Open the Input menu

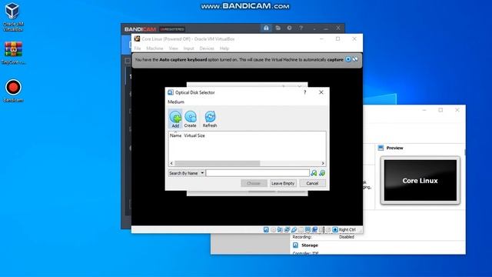(188, 48)
